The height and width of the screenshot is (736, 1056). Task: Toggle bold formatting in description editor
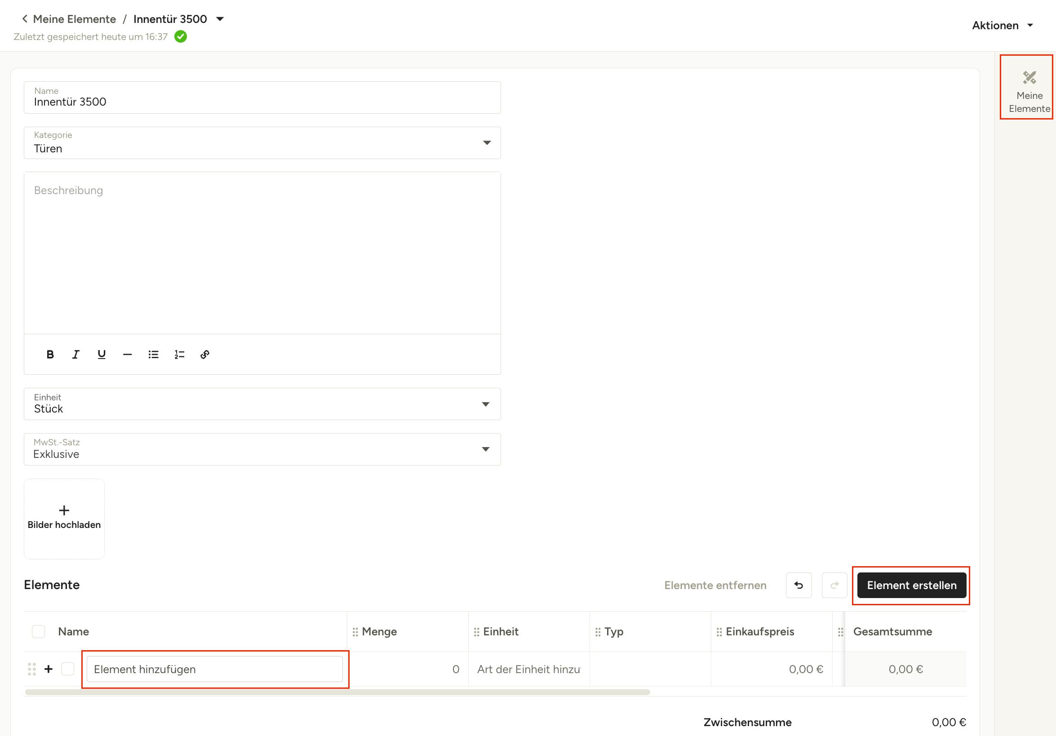pos(50,354)
